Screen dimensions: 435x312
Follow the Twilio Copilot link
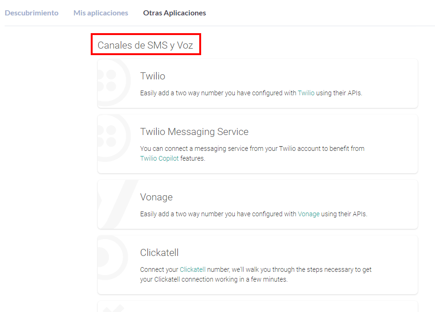[159, 158]
